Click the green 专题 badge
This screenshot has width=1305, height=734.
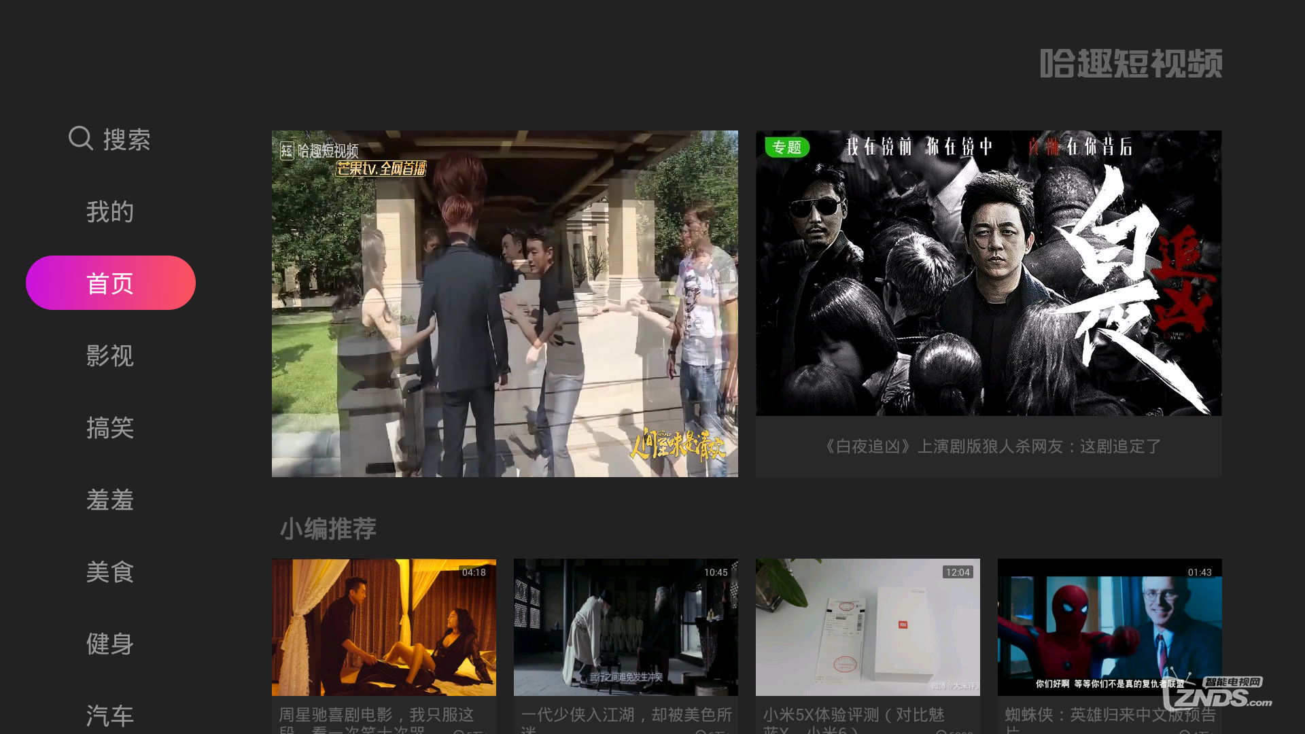(x=787, y=147)
